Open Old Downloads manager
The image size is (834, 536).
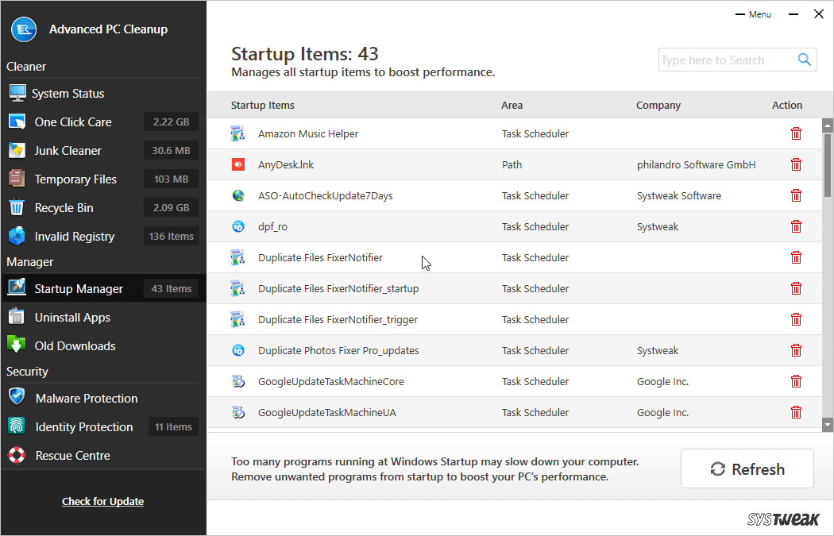point(75,345)
